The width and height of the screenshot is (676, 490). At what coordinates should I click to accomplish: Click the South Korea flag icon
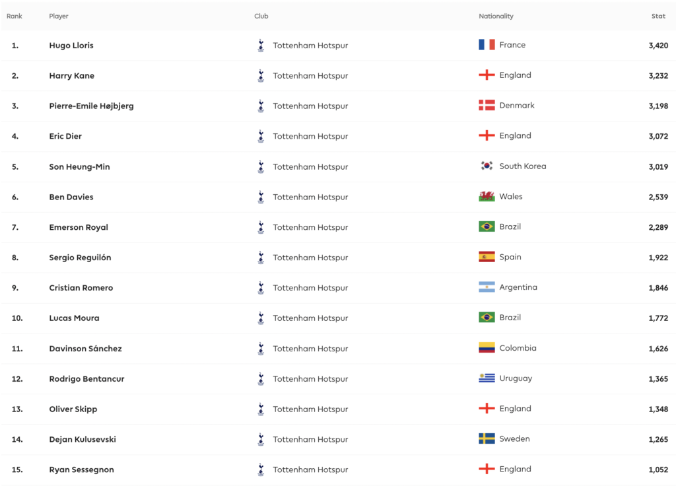(x=487, y=166)
